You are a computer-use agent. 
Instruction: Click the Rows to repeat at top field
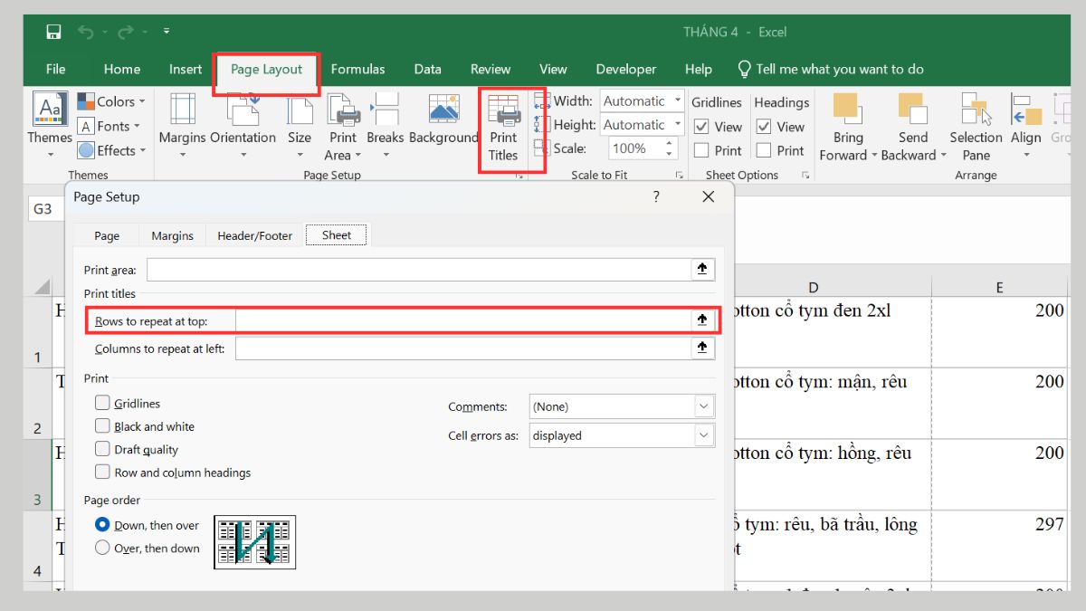click(463, 320)
